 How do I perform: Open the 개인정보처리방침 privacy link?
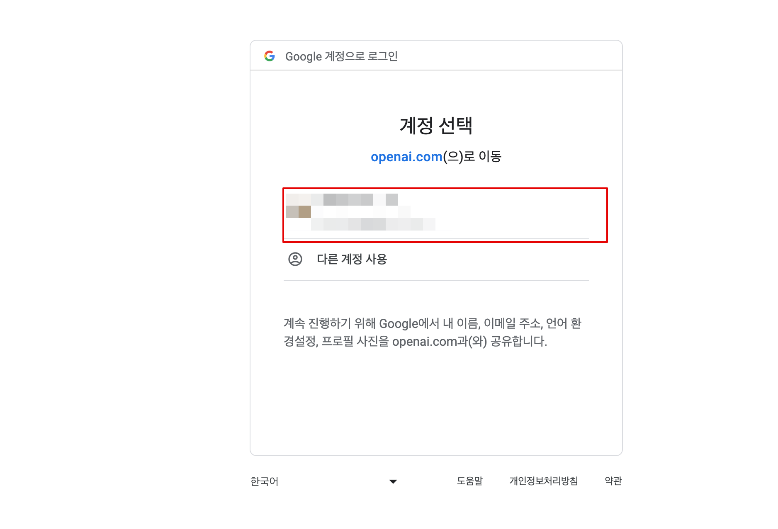[544, 481]
